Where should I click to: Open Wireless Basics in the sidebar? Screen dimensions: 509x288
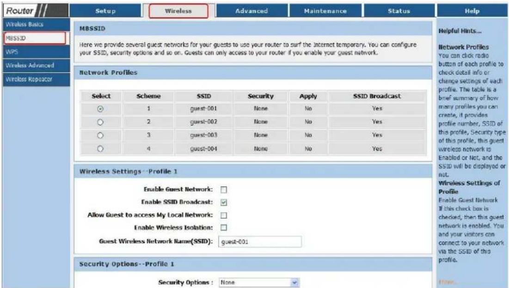[x=36, y=25]
